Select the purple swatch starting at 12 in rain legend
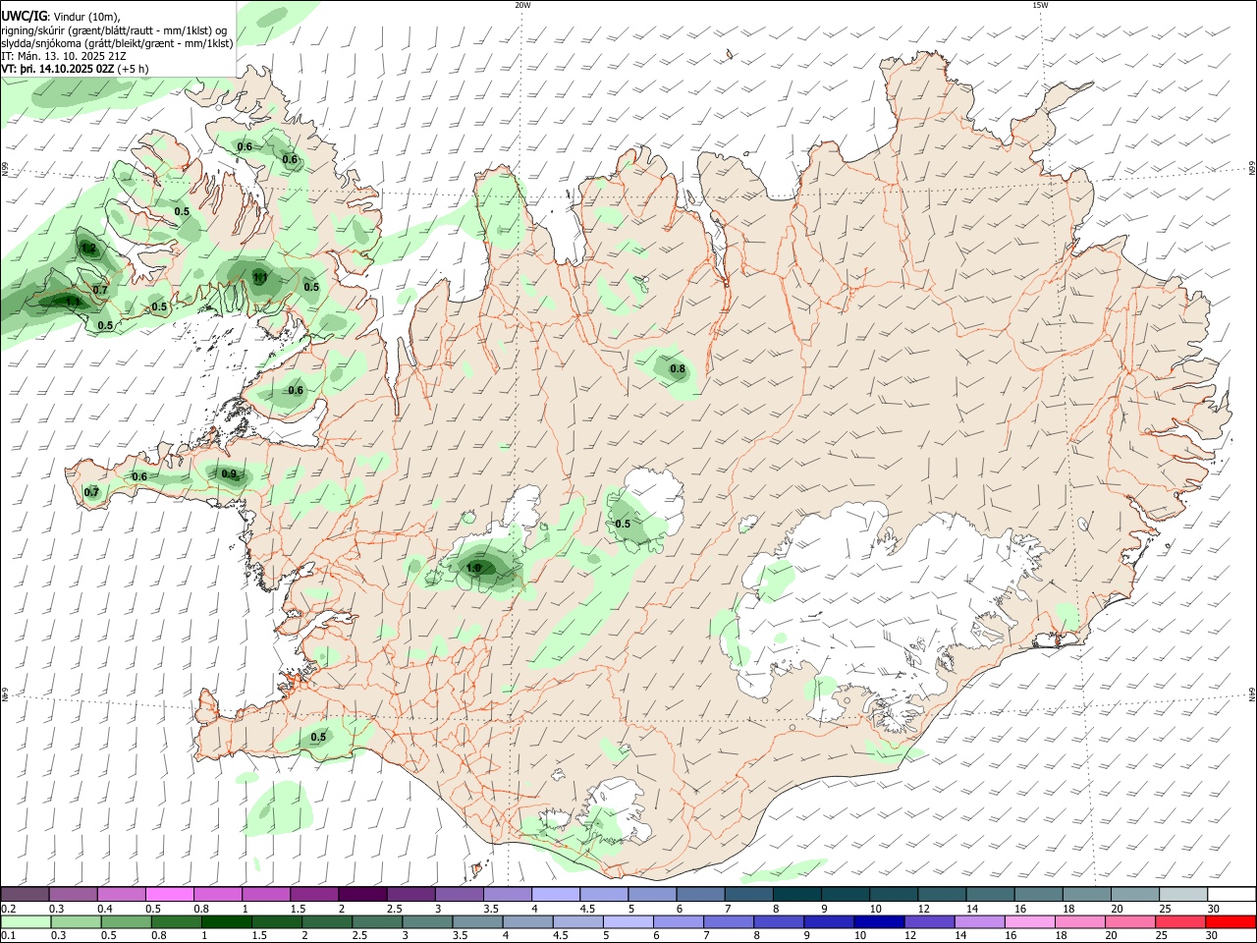This screenshot has width=1257, height=943. pos(928,922)
